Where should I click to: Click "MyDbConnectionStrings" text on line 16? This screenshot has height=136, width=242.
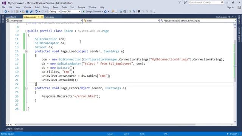[x=170, y=59]
